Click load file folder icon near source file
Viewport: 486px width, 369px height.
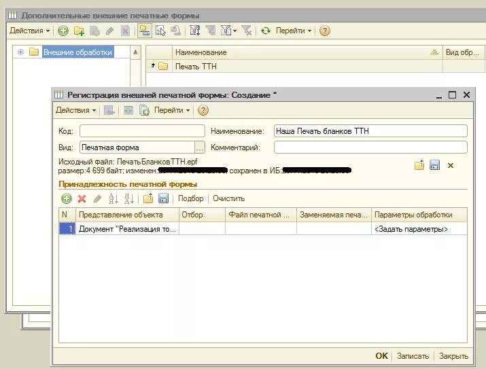(x=419, y=165)
